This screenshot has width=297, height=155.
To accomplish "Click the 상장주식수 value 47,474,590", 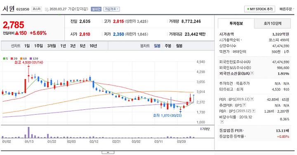I will [x=281, y=46].
